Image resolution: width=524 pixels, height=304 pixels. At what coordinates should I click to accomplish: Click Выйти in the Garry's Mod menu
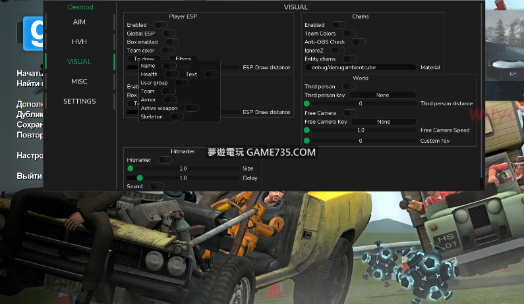[30, 176]
